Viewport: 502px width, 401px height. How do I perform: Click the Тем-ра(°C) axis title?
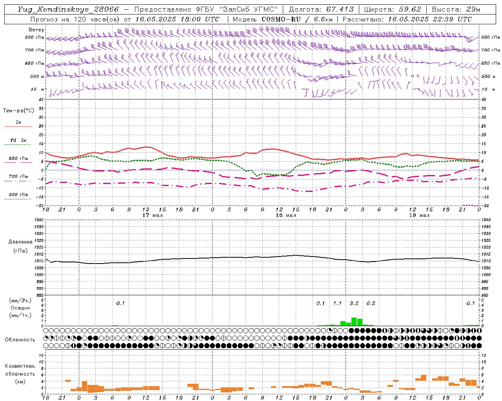(18, 111)
